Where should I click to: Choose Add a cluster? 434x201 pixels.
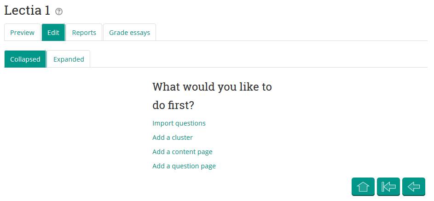(x=173, y=138)
